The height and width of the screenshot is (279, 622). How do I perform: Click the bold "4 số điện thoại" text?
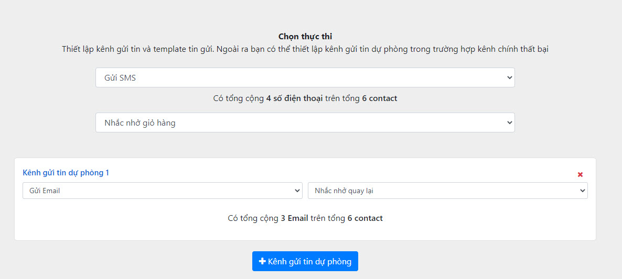[294, 98]
